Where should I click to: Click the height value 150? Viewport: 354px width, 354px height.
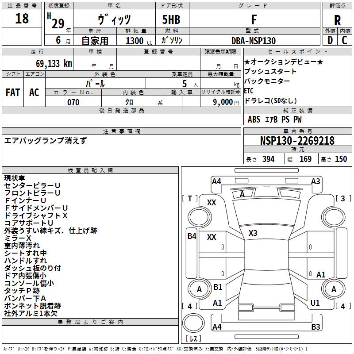(x=341, y=159)
